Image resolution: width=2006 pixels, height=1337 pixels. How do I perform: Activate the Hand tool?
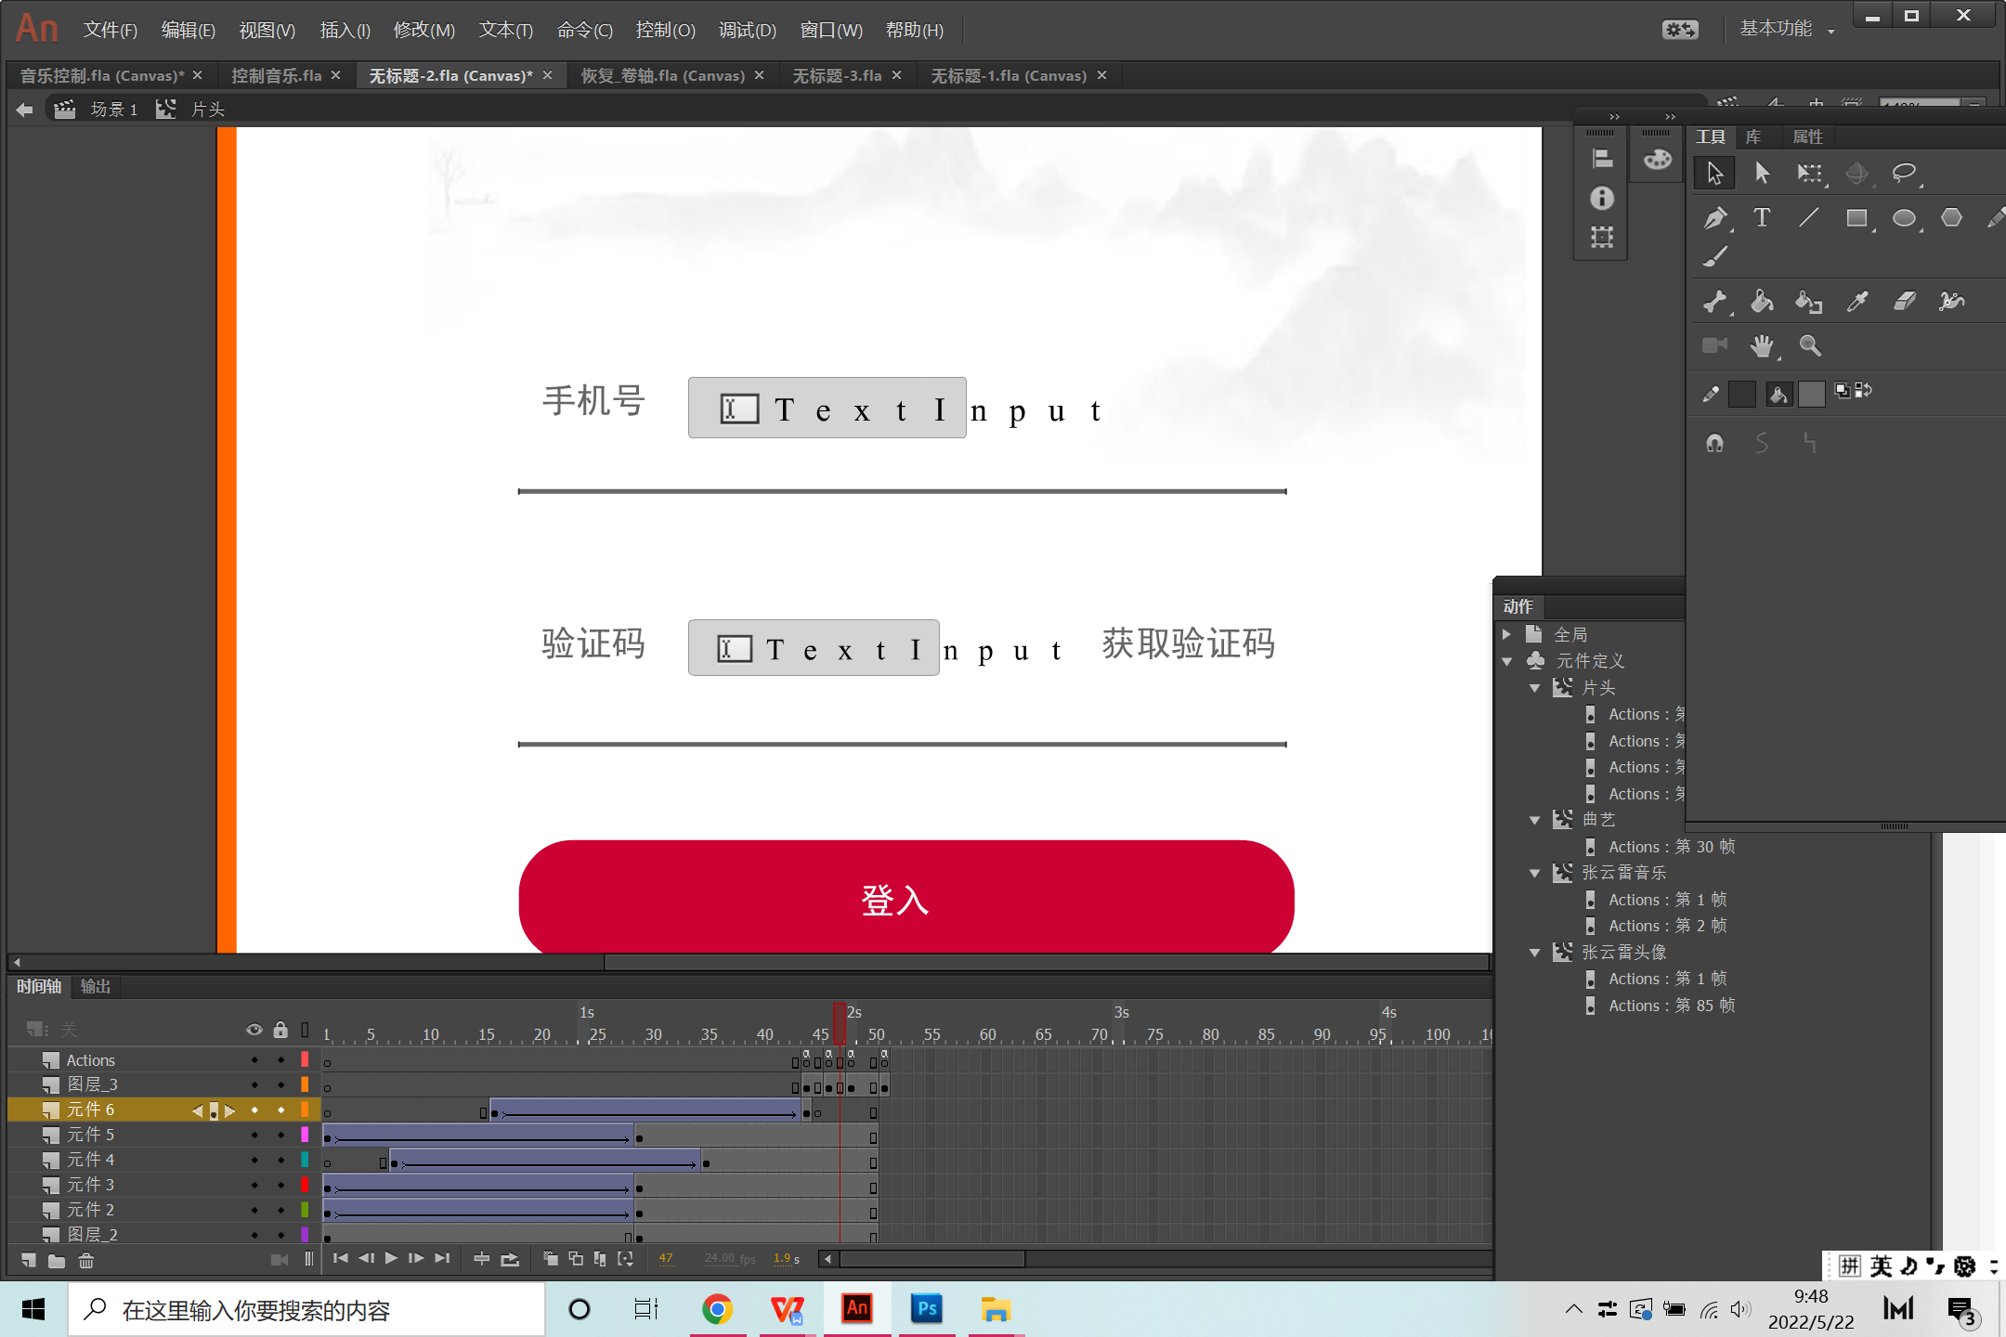[1761, 346]
